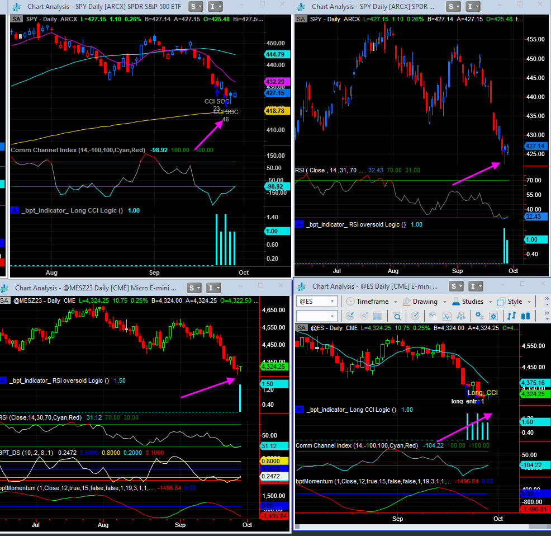Click the pulse-line icon with small overlay square
The image size is (551, 536).
pos(433,316)
